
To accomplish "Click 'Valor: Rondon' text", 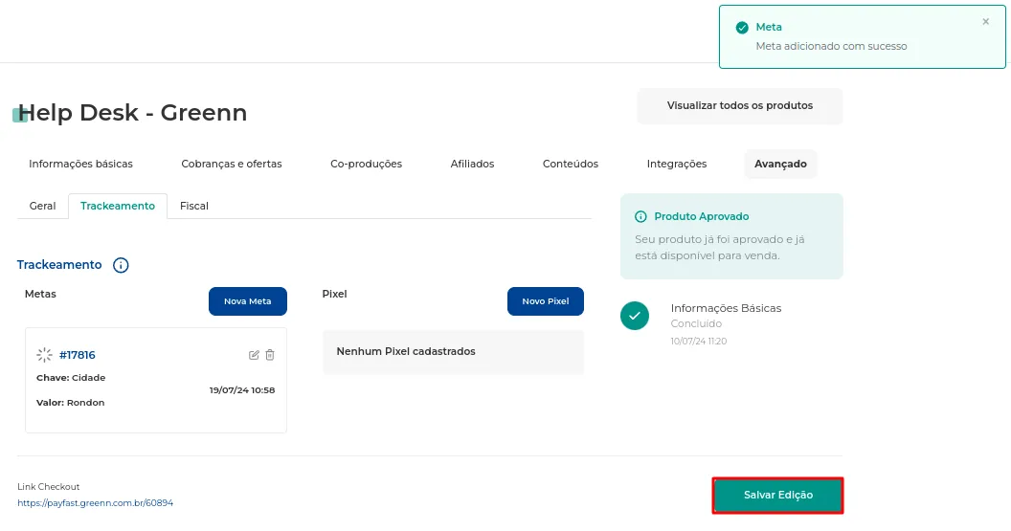I will 70,403.
